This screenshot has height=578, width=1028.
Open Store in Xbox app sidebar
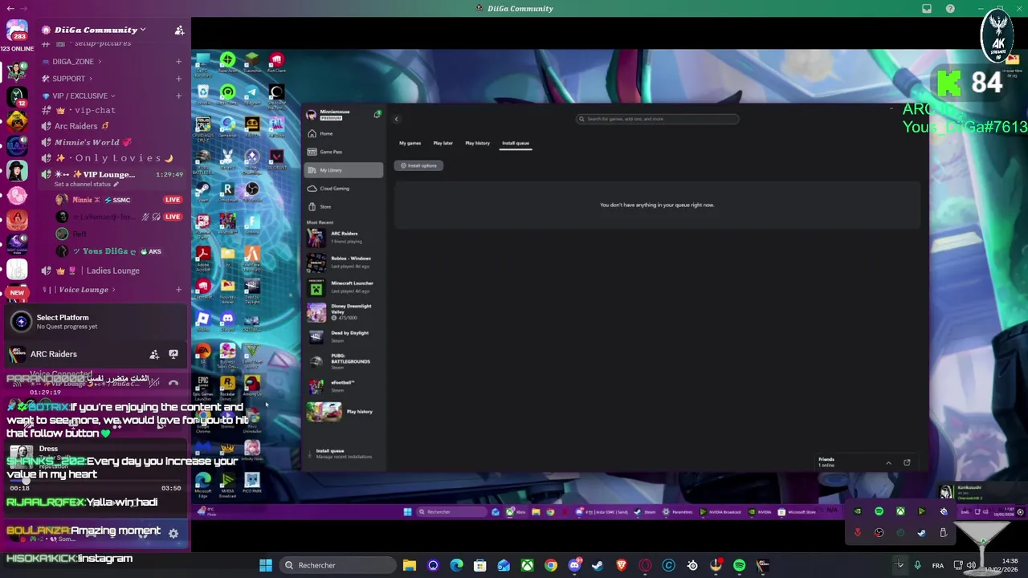[x=344, y=206]
